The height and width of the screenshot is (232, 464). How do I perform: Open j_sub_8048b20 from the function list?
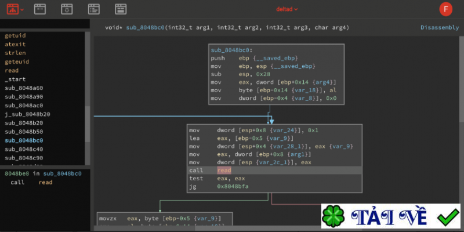click(x=27, y=114)
